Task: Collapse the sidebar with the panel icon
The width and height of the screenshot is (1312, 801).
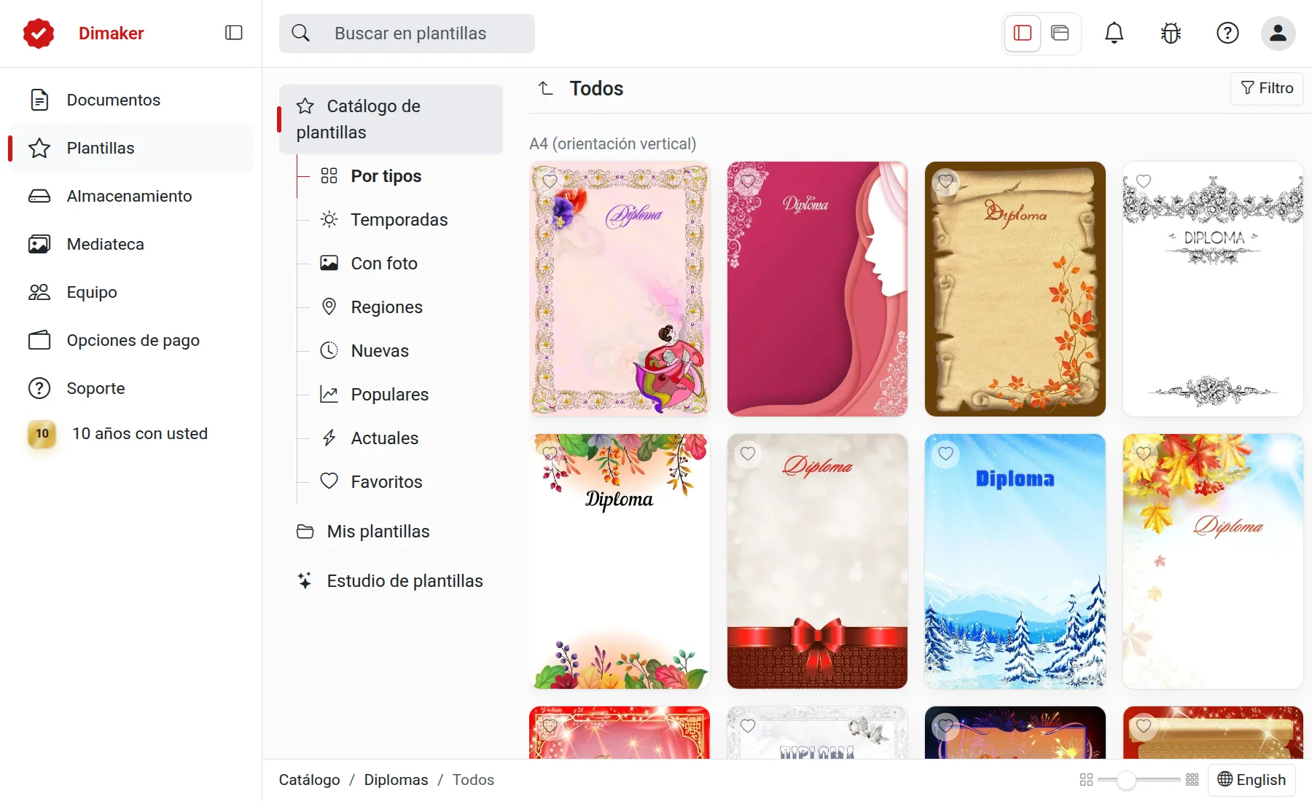Action: [x=233, y=33]
